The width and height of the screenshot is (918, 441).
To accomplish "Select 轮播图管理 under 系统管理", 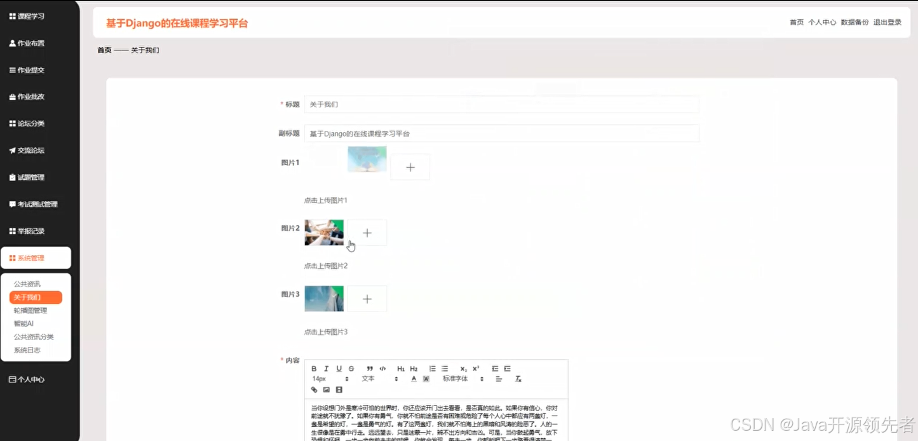I will pos(30,310).
